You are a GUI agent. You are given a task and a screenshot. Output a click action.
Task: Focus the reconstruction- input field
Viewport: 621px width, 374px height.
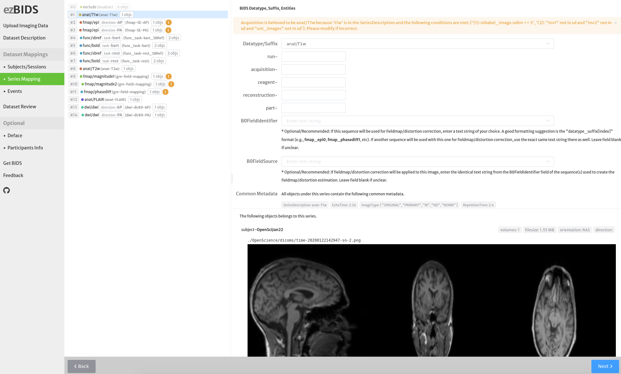(x=314, y=95)
